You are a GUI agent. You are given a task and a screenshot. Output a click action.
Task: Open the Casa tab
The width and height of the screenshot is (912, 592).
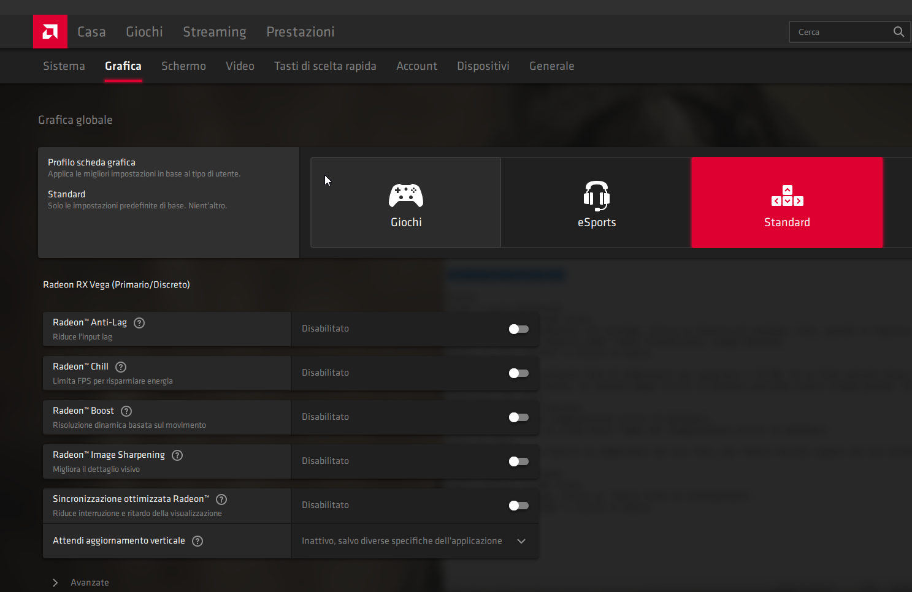point(91,32)
